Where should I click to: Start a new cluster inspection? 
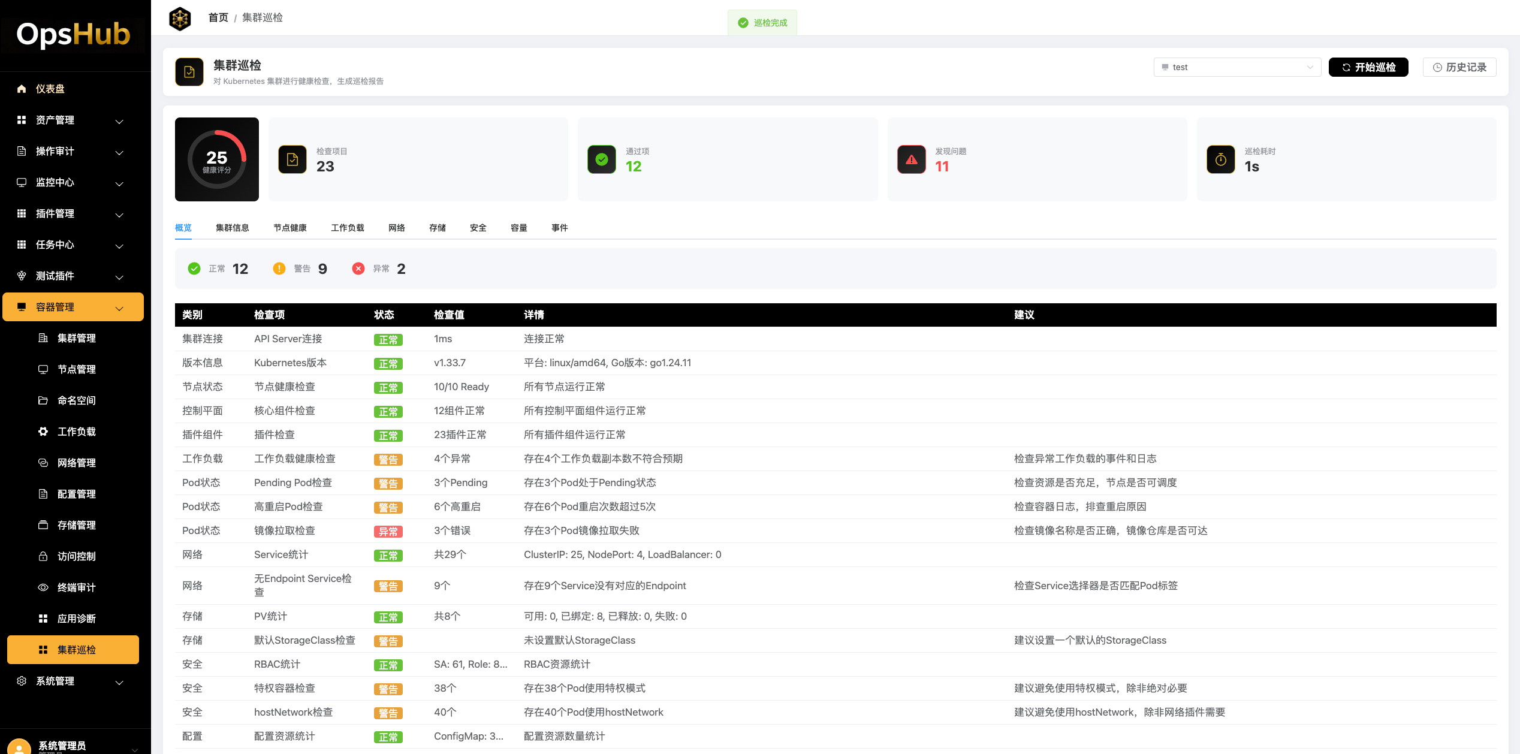pyautogui.click(x=1368, y=67)
